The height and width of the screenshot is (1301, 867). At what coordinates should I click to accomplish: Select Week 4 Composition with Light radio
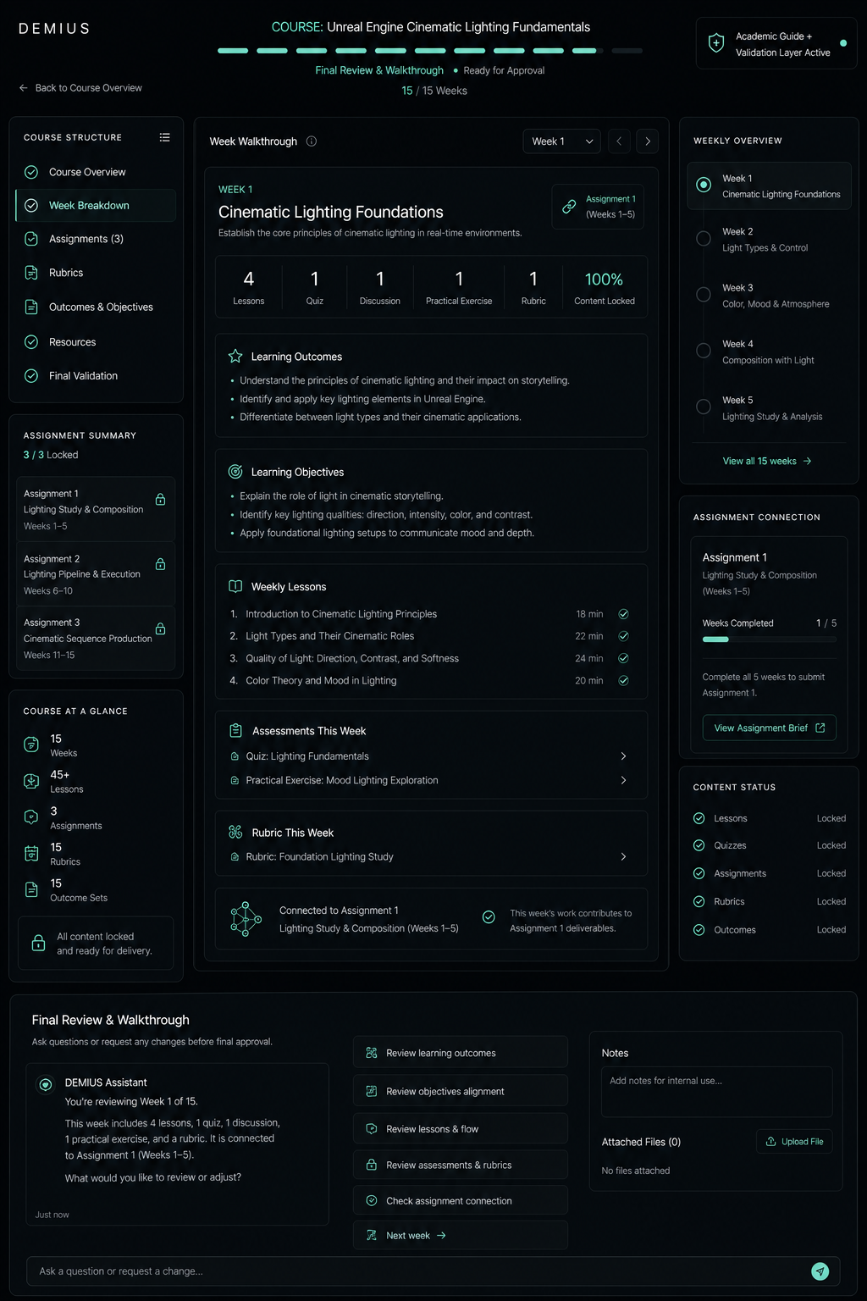click(704, 351)
